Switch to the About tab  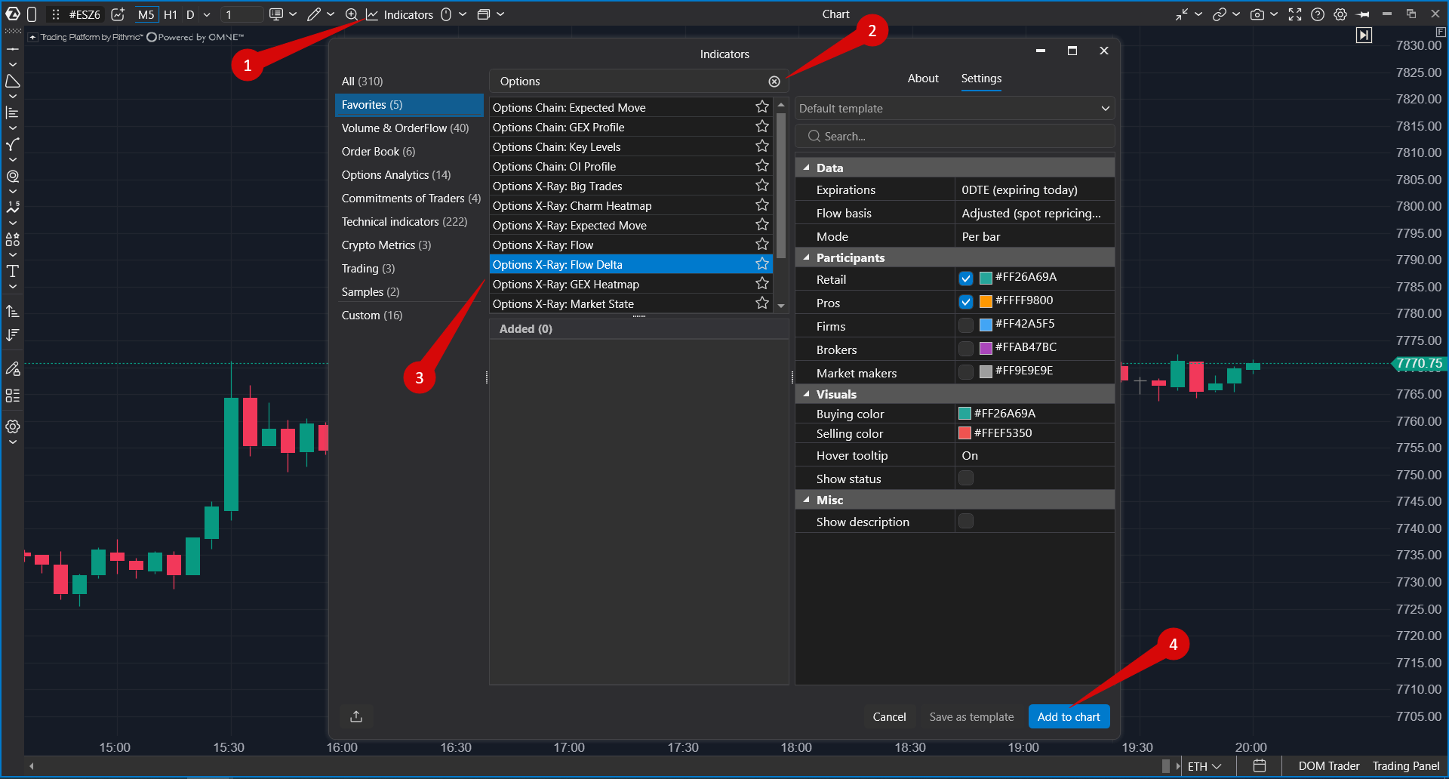[923, 79]
